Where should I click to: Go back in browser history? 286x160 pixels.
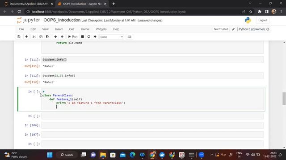(5, 12)
